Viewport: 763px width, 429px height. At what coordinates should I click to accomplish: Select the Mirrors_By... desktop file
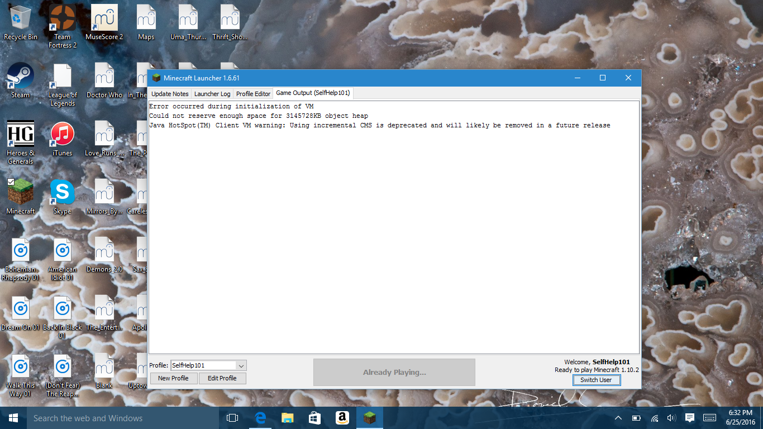[x=104, y=197]
